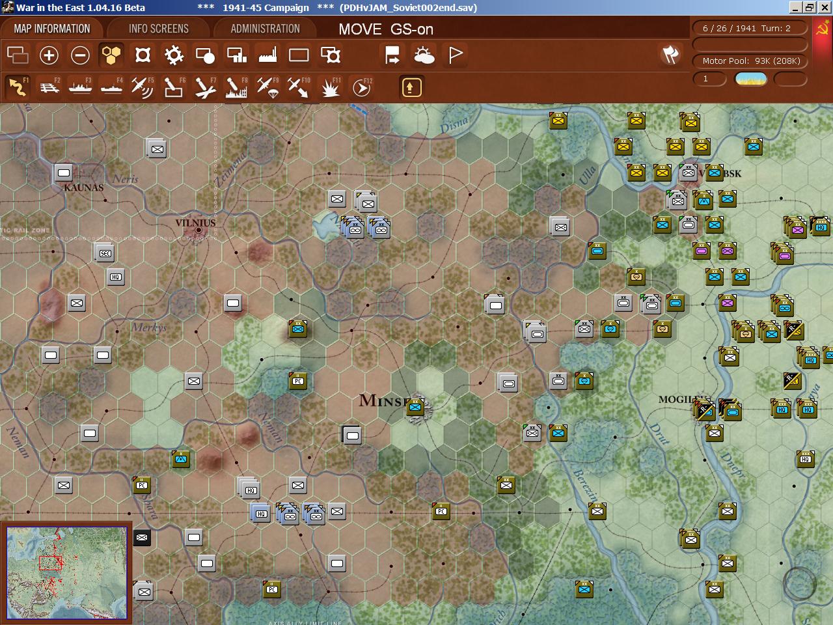Click the circled arrow icon labeled F12

(361, 87)
